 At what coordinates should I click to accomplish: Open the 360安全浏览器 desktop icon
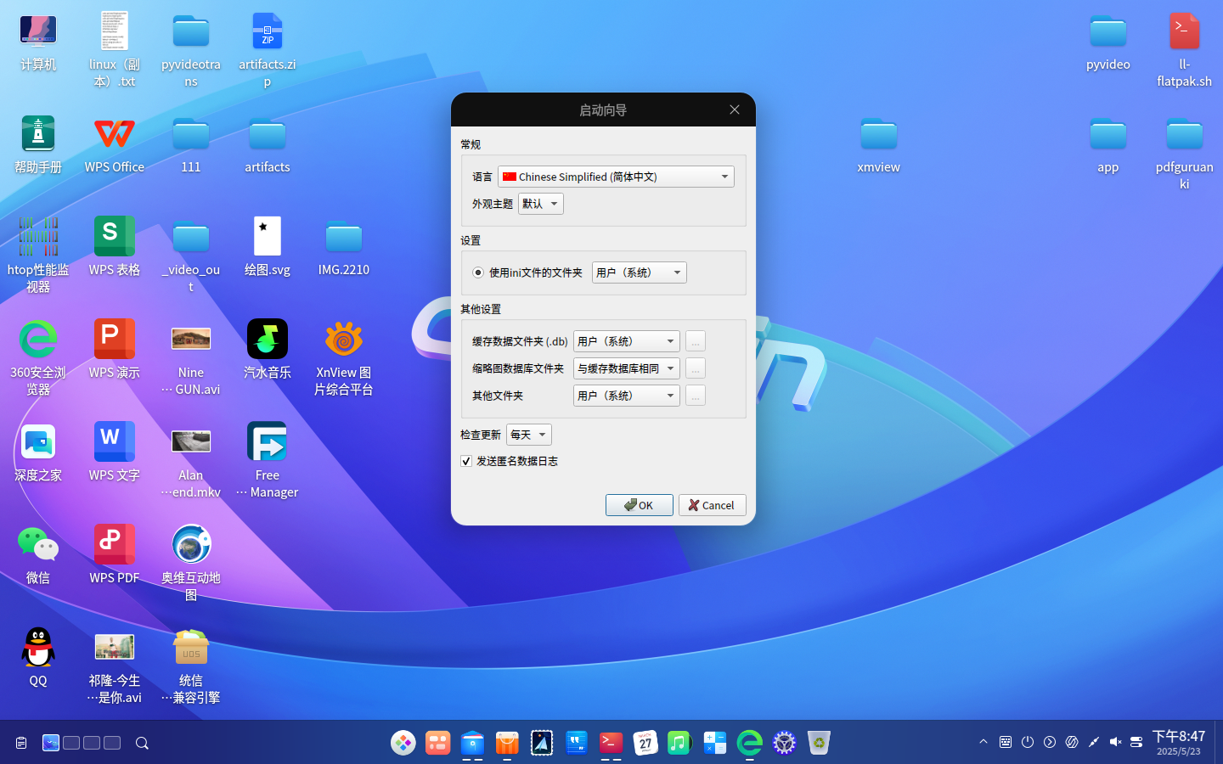[x=38, y=339]
